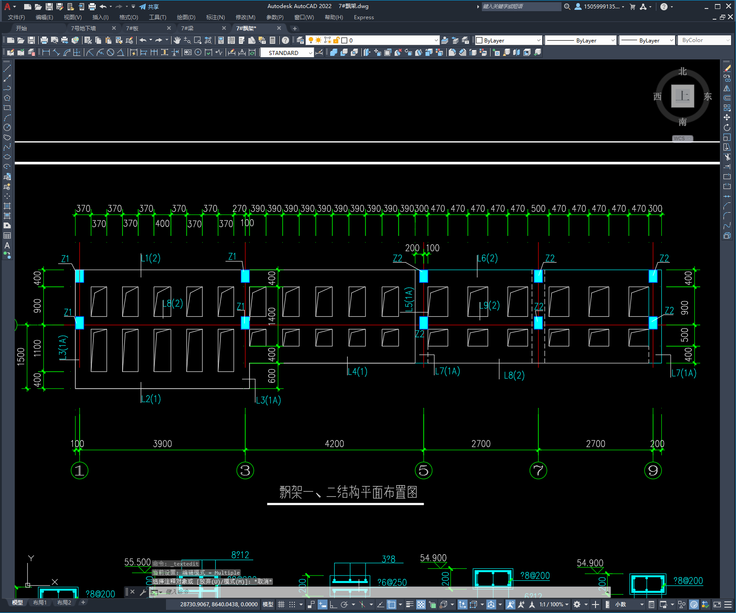Toggle polar tracking in status bar

click(344, 605)
